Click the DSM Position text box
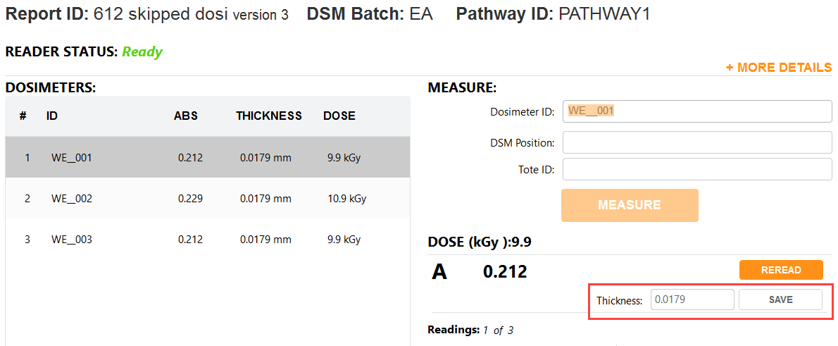838x346 pixels. [697, 143]
